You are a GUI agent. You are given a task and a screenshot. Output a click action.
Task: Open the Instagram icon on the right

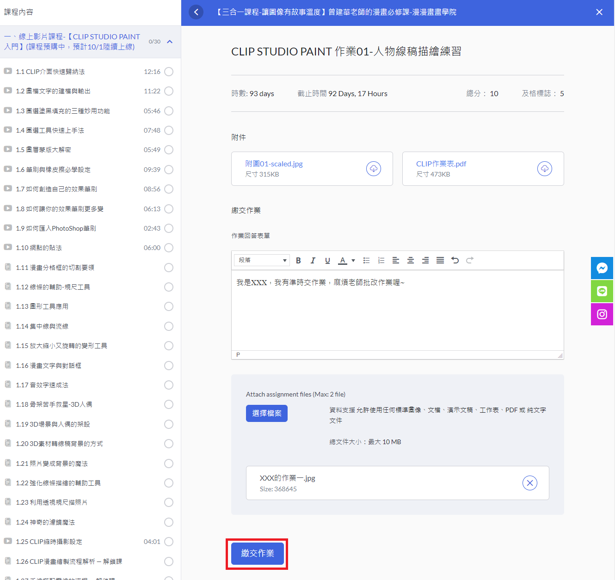tap(602, 314)
